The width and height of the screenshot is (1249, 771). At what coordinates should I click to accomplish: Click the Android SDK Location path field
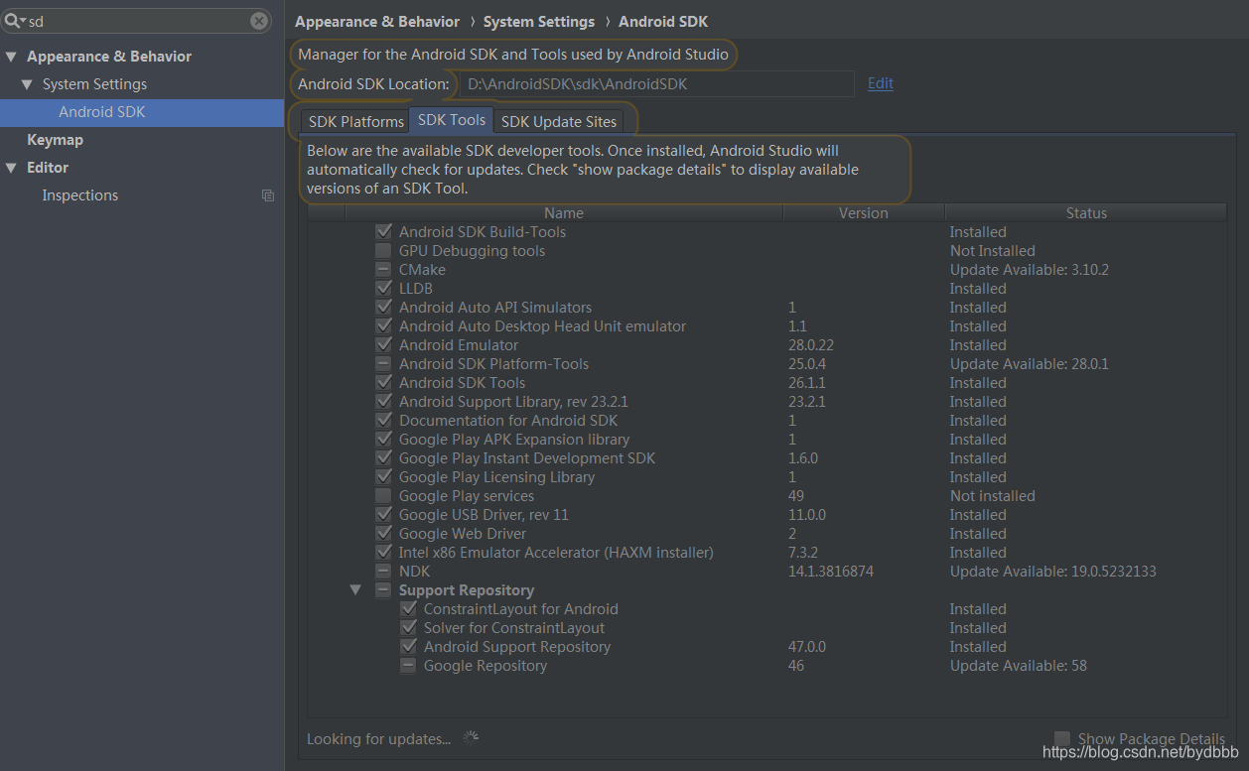click(x=656, y=84)
